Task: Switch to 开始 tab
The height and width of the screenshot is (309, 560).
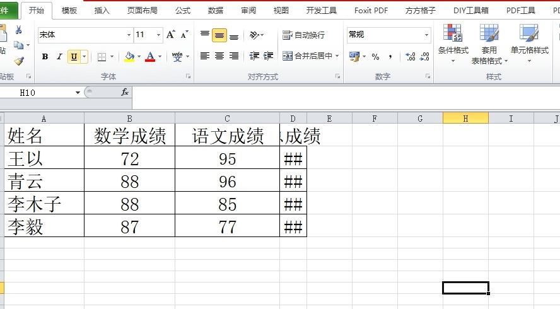Action: [x=37, y=10]
